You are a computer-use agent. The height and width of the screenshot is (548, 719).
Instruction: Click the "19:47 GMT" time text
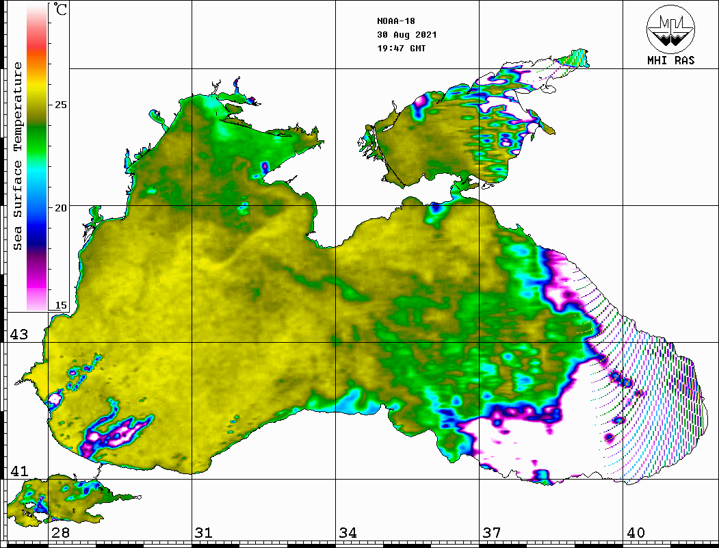pyautogui.click(x=401, y=48)
